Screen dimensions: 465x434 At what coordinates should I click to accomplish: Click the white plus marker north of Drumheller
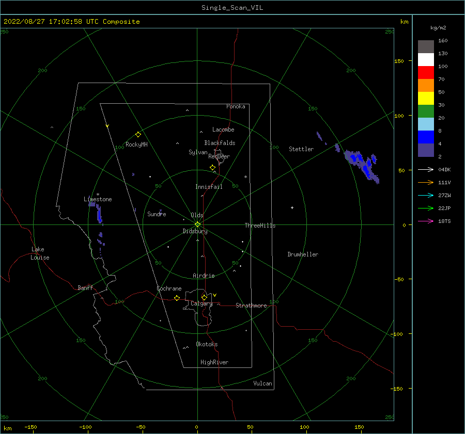pos(292,207)
